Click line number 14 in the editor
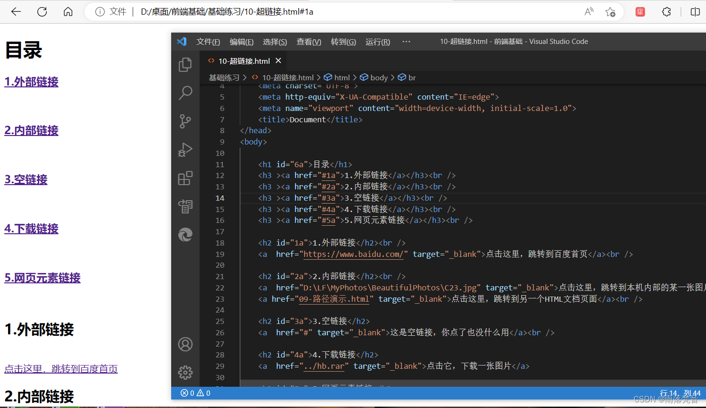Screen dimensions: 706x408 (x=220, y=198)
